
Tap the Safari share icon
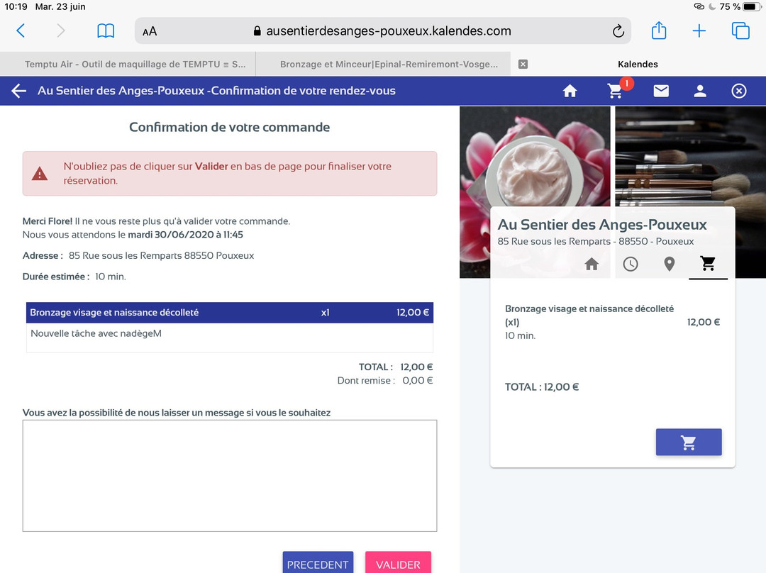659,30
